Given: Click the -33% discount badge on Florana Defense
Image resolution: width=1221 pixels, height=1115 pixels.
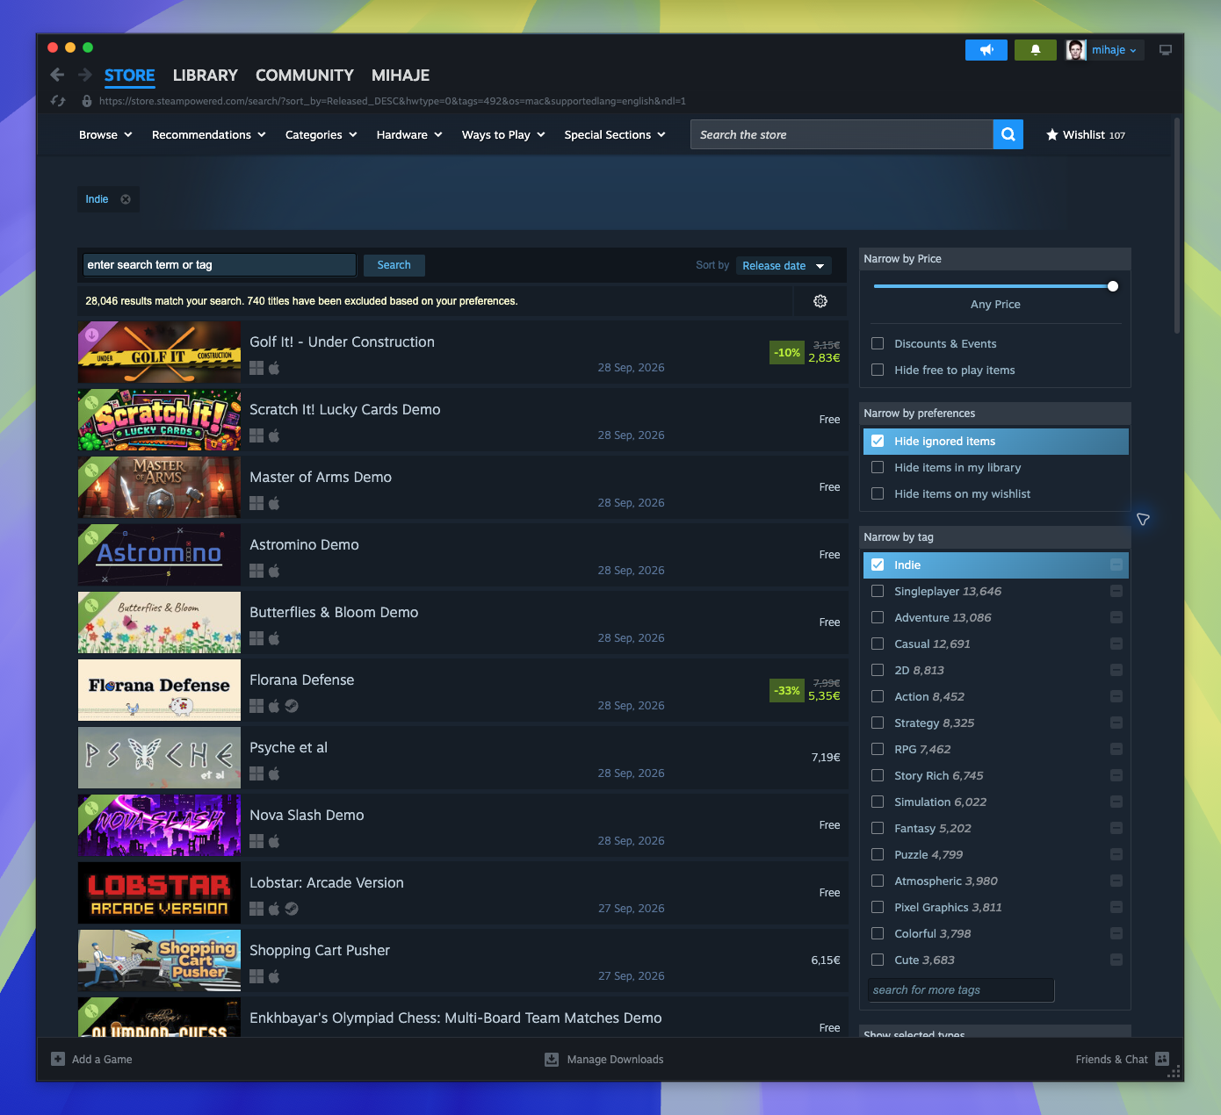Looking at the screenshot, I should point(787,691).
